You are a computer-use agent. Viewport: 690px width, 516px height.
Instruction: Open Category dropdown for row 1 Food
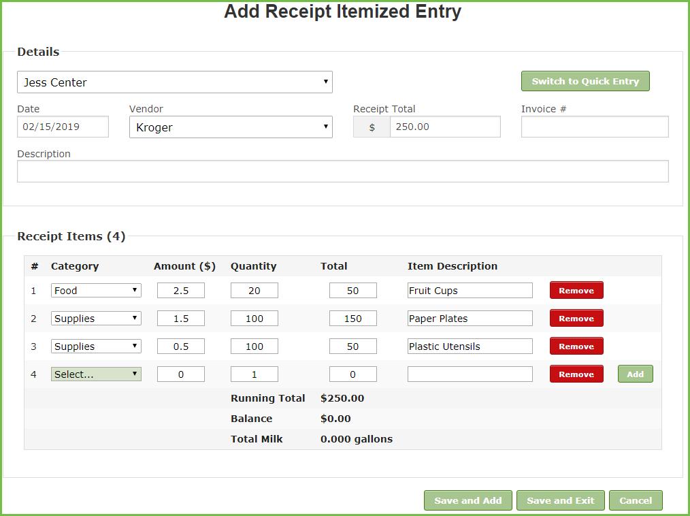(96, 291)
